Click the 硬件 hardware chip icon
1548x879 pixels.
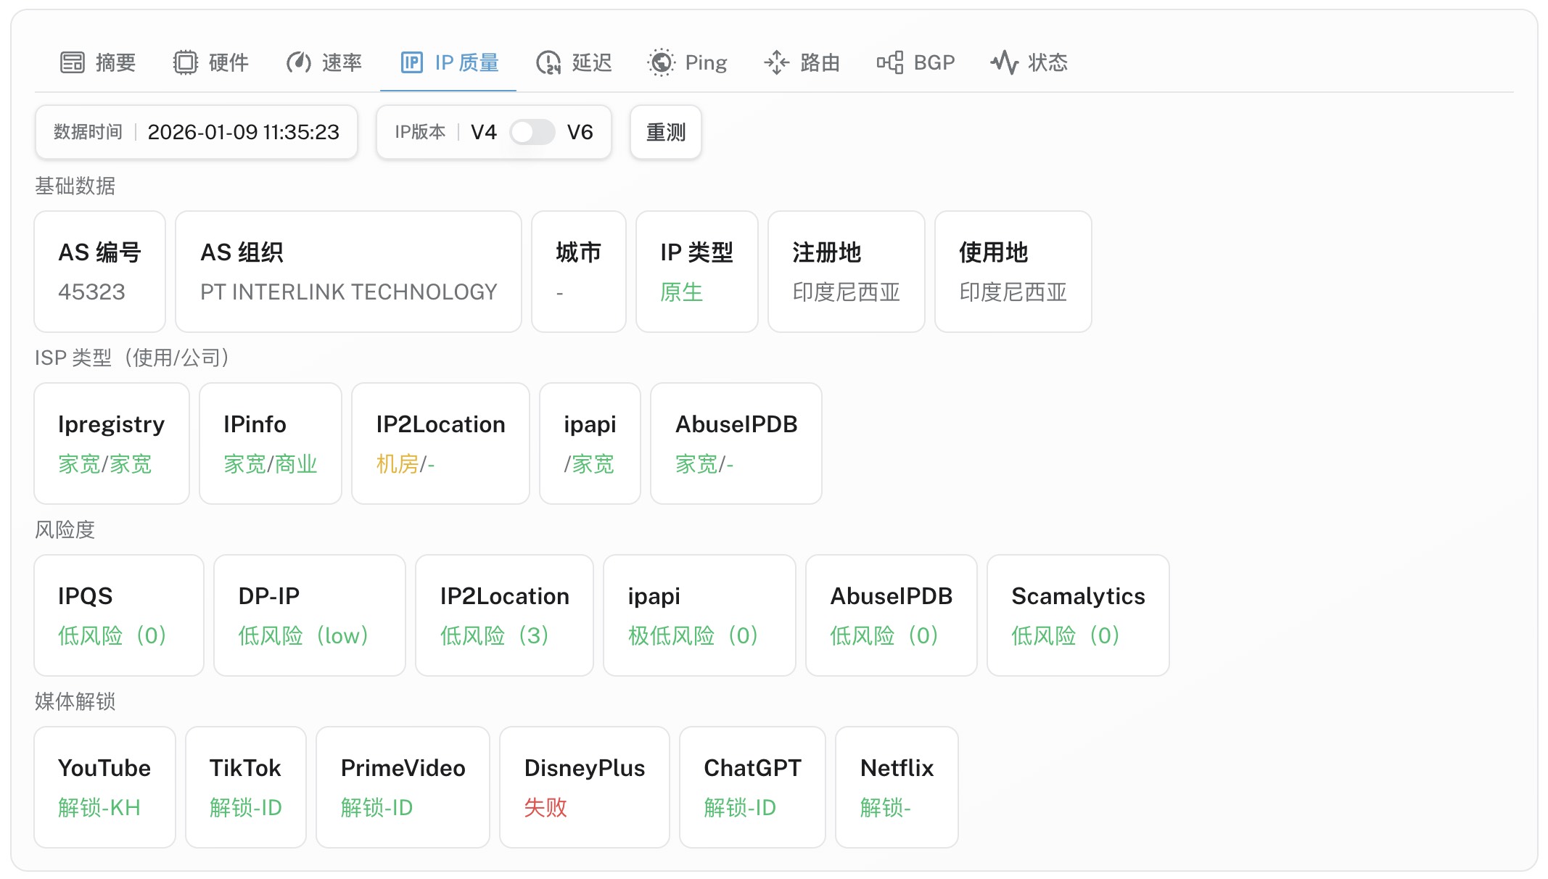pos(187,62)
